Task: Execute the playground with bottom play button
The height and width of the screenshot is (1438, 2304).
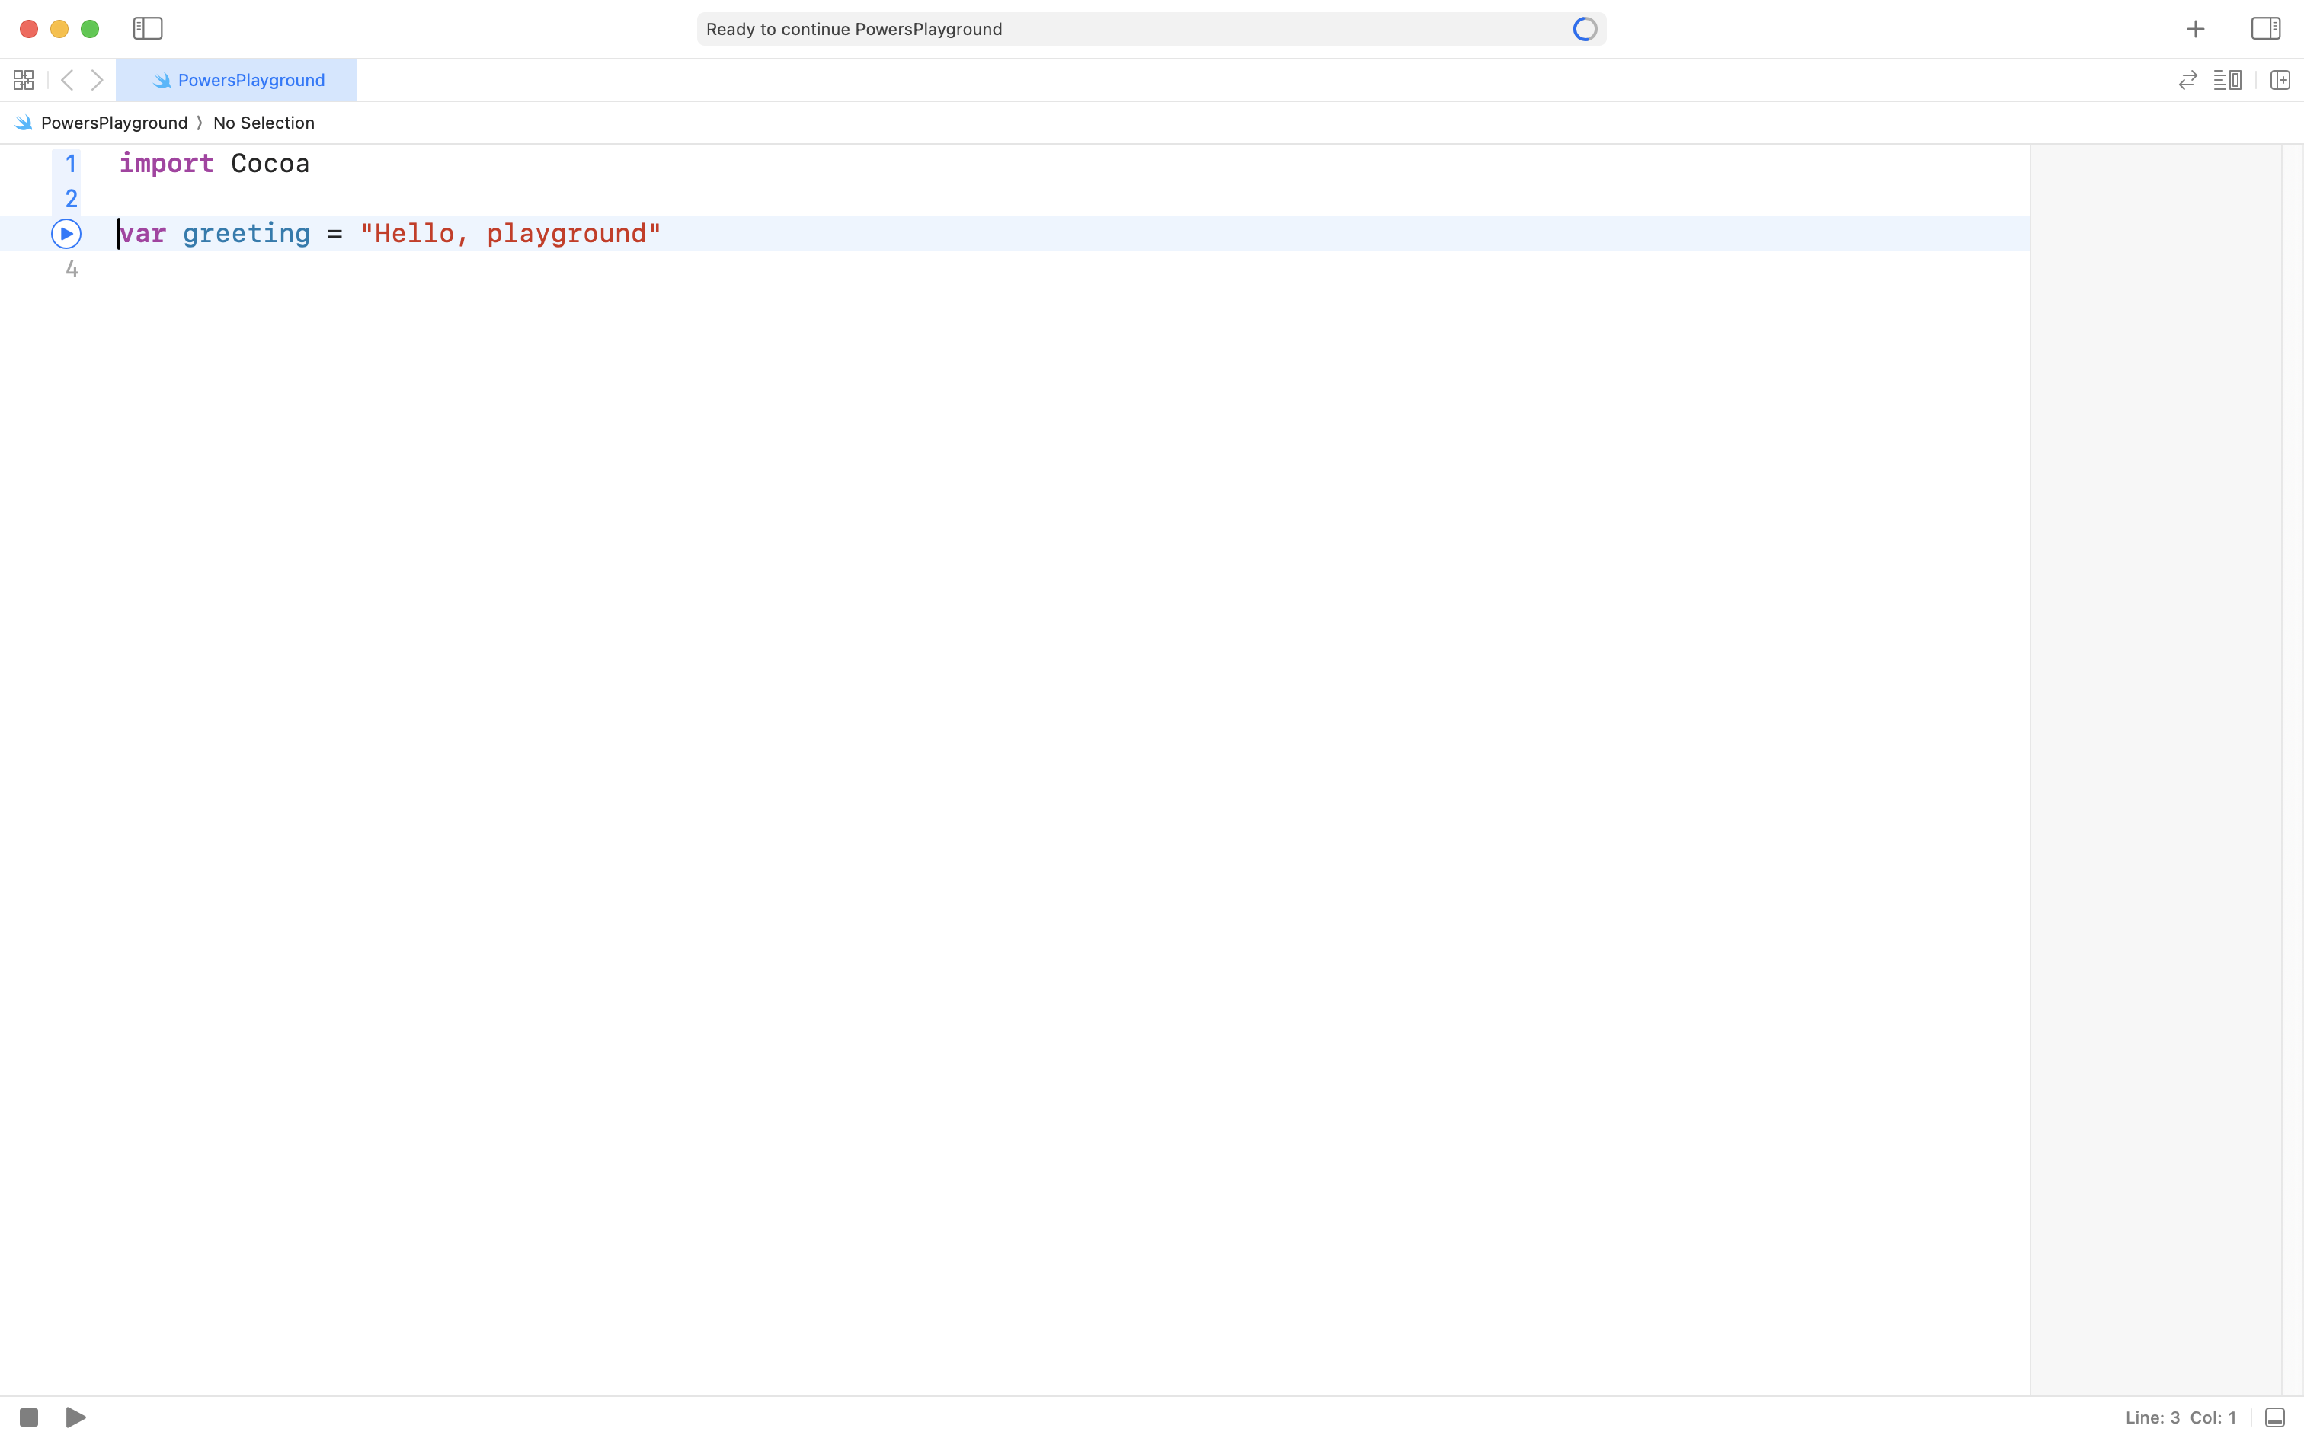Action: 76,1417
